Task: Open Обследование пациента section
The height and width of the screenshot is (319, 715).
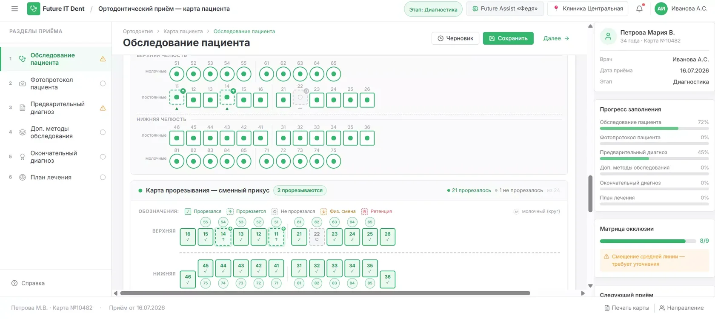Action: pos(56,59)
